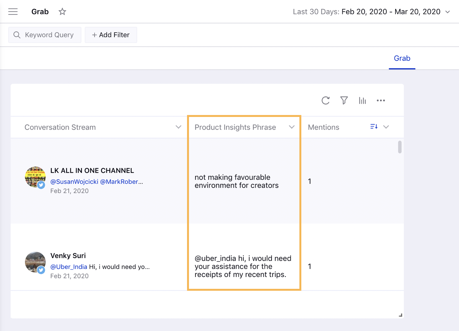The image size is (459, 331).
Task: Change visualization via bar chart icon
Action: [x=362, y=101]
